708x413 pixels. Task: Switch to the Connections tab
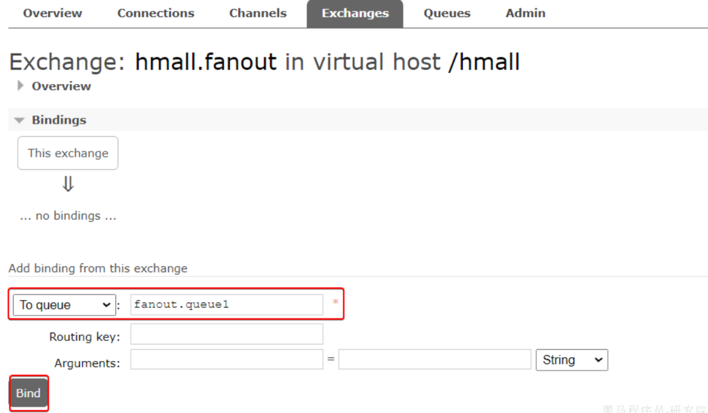point(156,13)
